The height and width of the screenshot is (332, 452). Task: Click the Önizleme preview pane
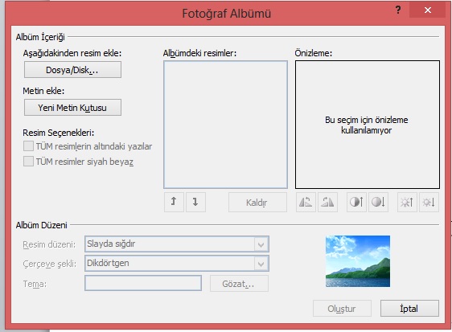tap(368, 125)
